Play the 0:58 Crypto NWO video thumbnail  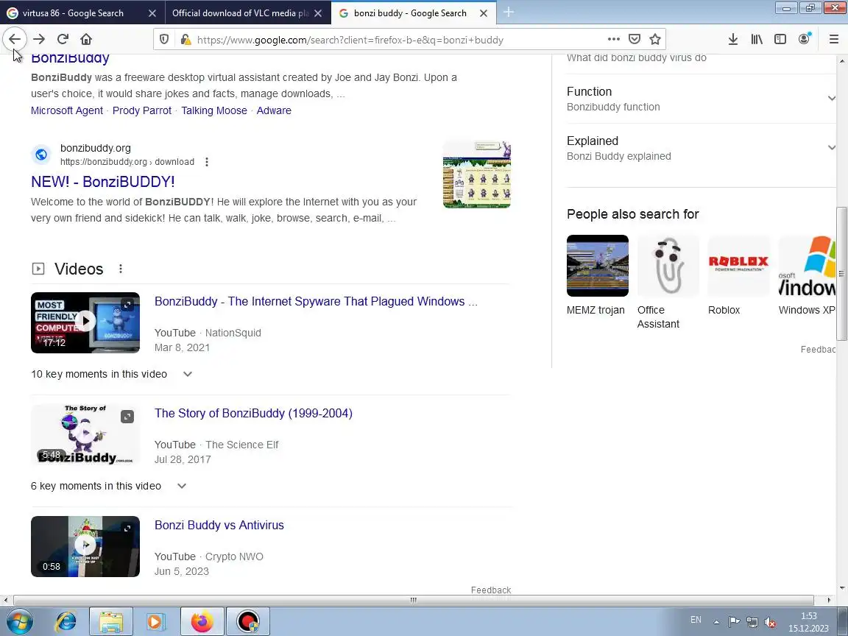click(x=85, y=546)
